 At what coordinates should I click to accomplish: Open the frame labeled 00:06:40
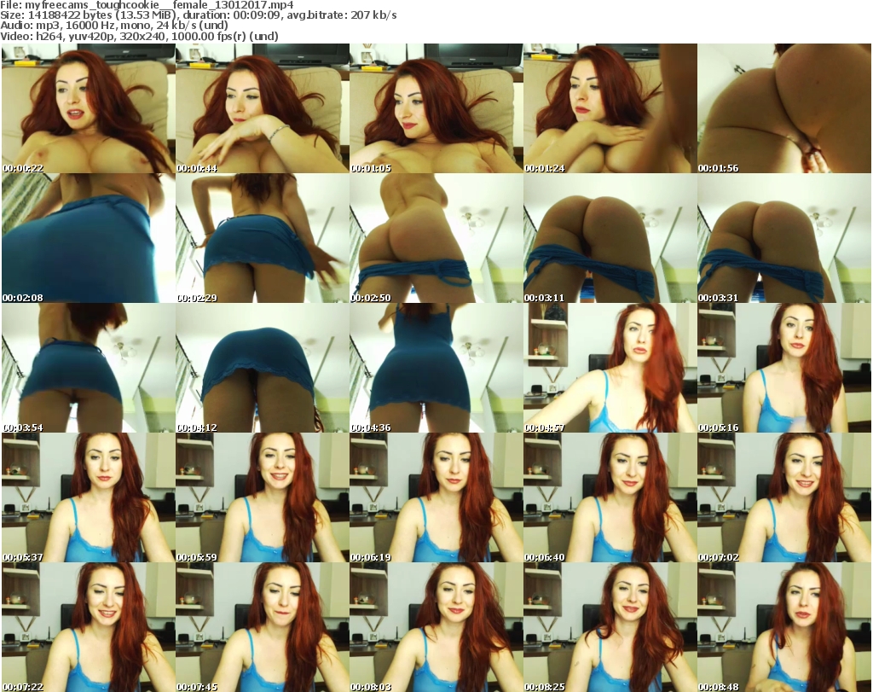[610, 497]
